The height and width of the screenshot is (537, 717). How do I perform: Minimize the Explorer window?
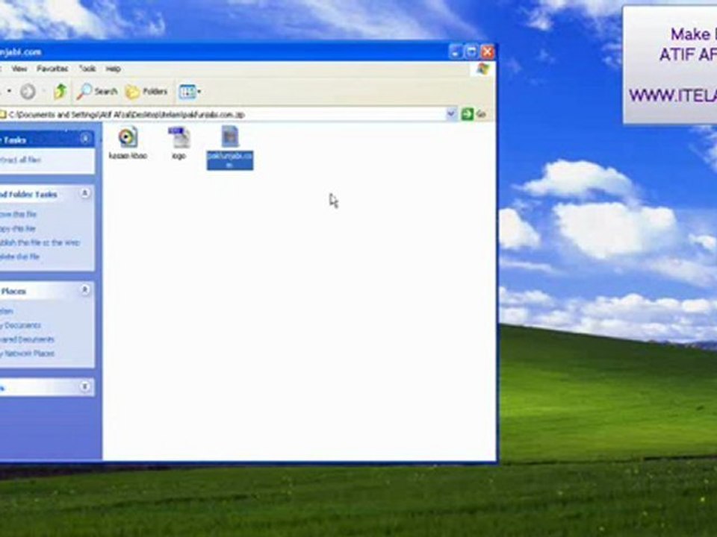(456, 52)
